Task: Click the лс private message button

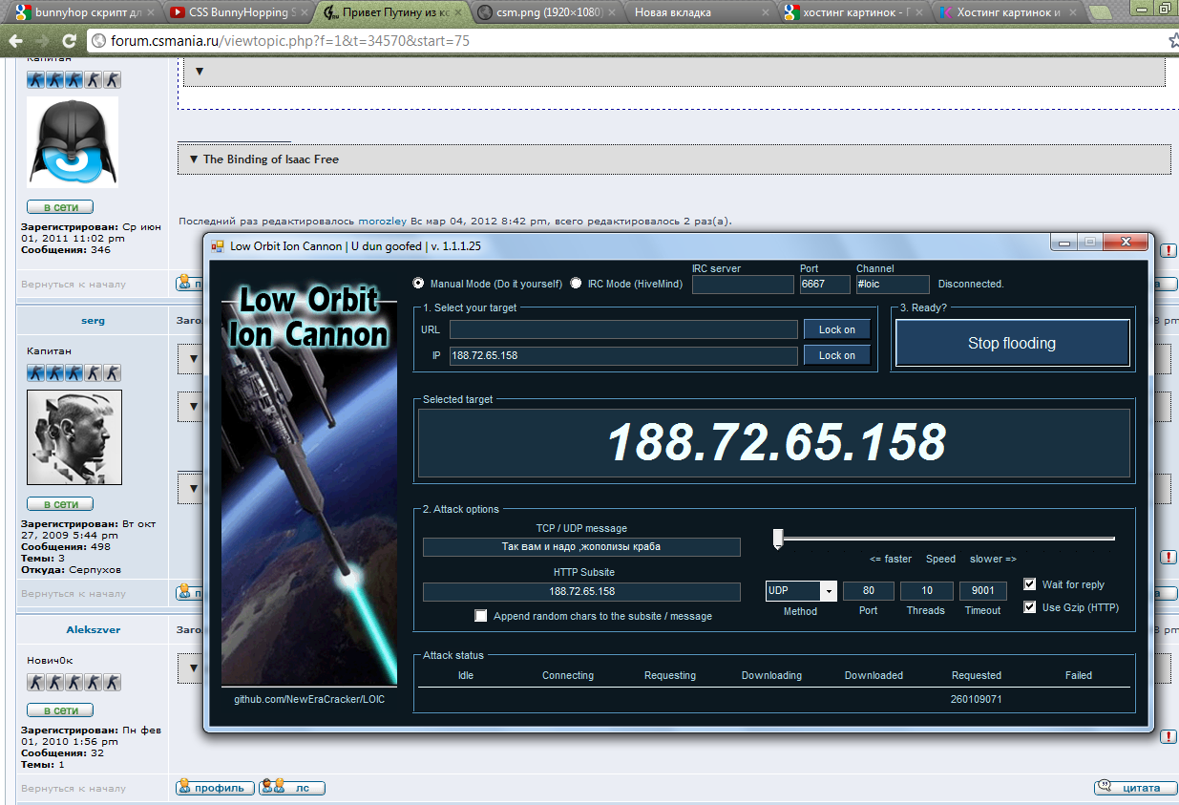Action: (292, 788)
